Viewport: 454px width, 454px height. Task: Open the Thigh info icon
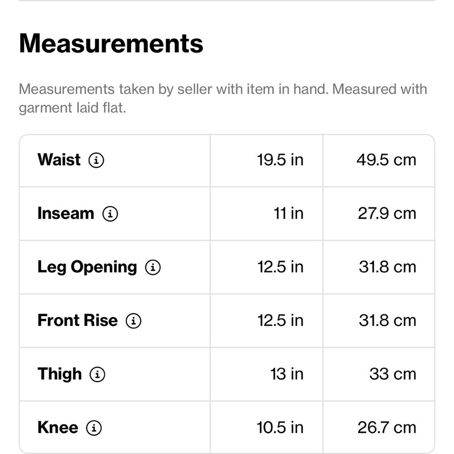pos(97,375)
